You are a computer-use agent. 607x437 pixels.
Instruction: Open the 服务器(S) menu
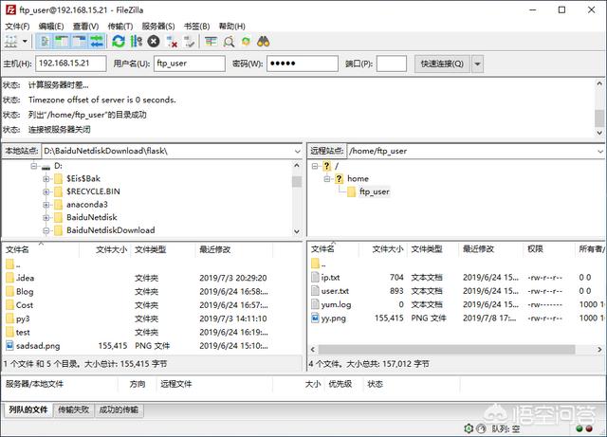(x=158, y=26)
